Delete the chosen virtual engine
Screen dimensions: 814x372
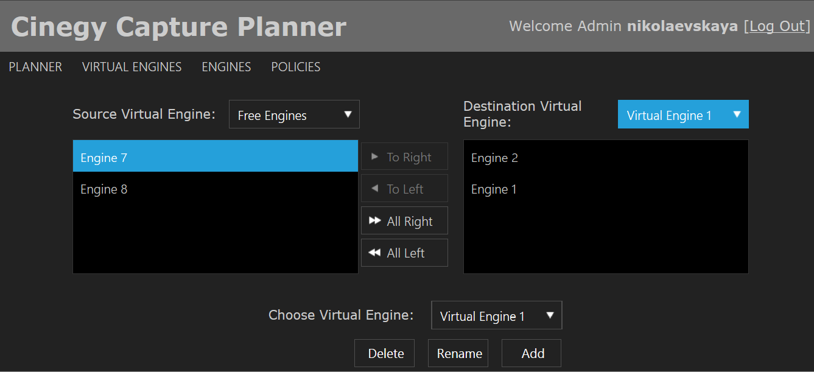pyautogui.click(x=385, y=353)
